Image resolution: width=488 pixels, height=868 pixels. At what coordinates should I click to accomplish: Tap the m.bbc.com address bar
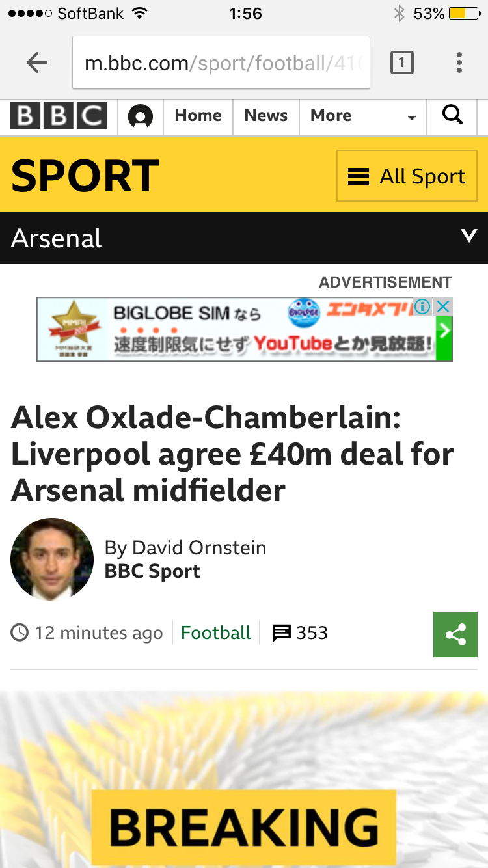point(221,62)
